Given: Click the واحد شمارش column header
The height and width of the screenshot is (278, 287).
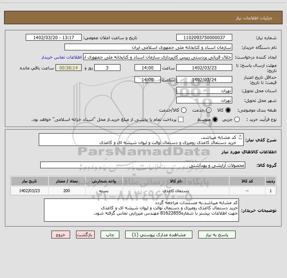Looking at the screenshot, I should [104, 181].
